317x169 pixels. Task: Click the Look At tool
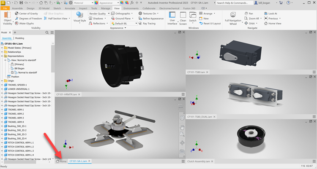coord(271,13)
